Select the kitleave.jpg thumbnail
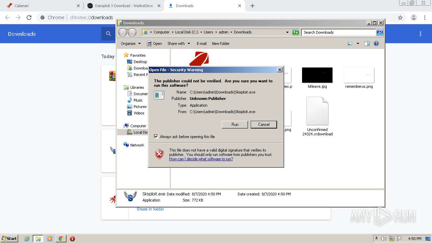 click(x=317, y=75)
